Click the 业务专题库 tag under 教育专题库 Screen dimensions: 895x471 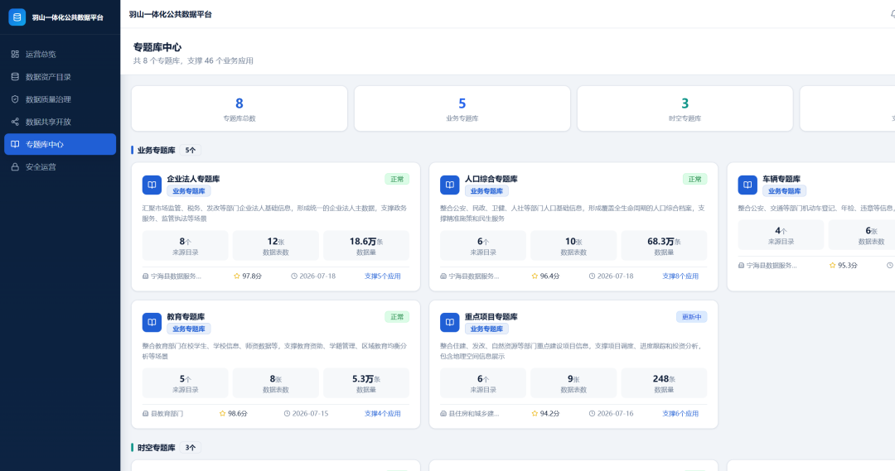click(189, 329)
